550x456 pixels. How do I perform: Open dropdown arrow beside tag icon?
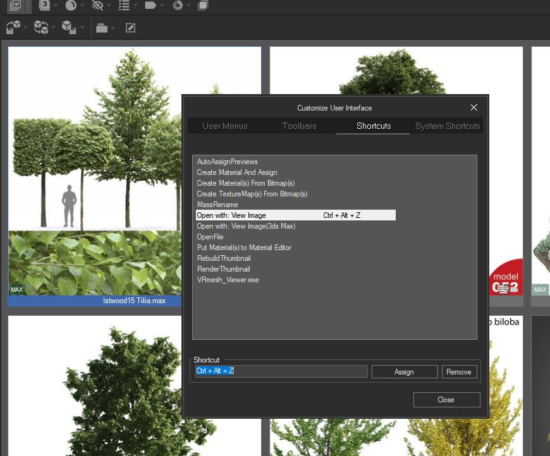click(162, 5)
